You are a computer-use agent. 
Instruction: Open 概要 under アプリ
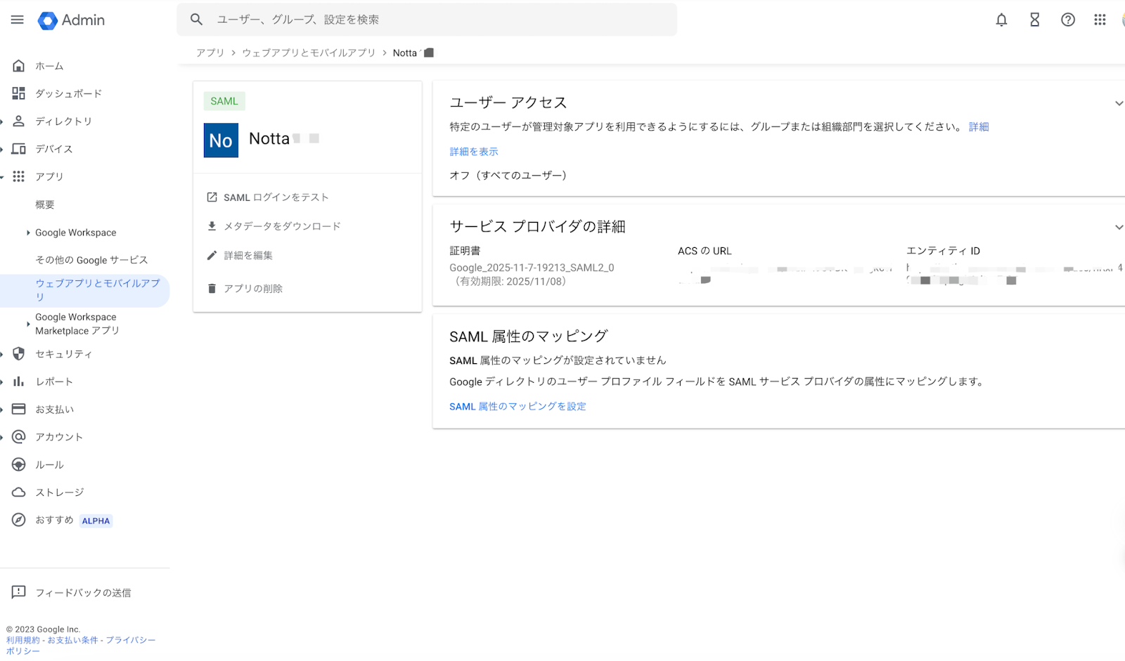45,204
